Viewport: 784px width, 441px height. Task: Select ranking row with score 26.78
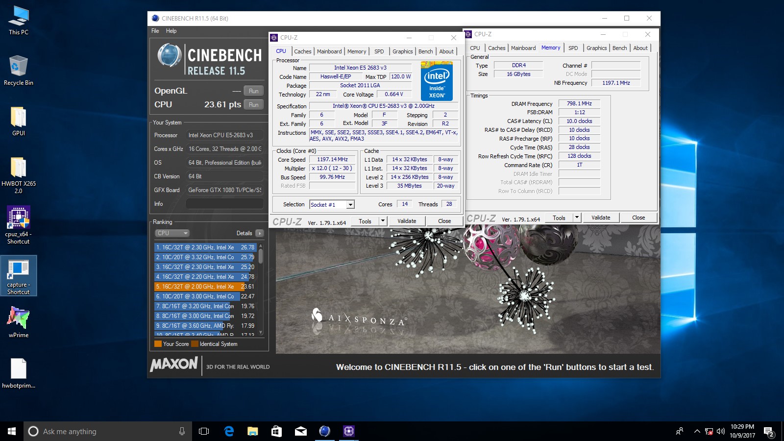point(206,247)
